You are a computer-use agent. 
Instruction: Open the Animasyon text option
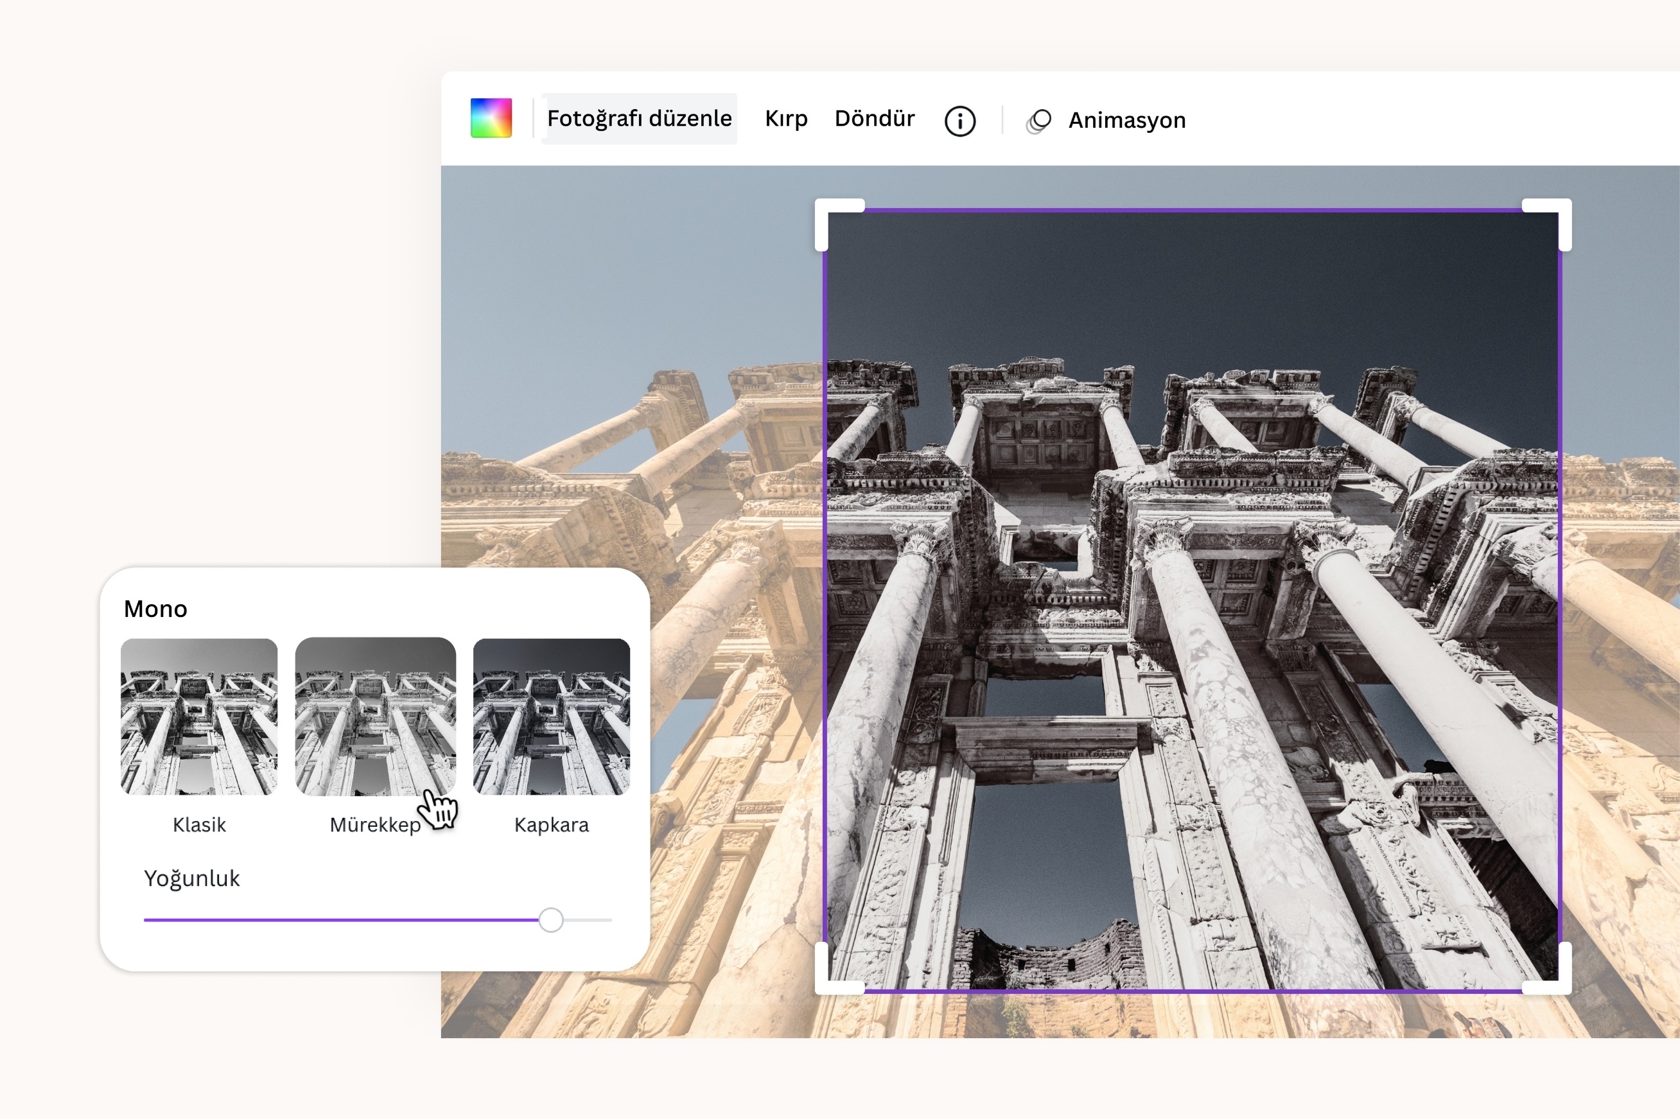[x=1127, y=121]
